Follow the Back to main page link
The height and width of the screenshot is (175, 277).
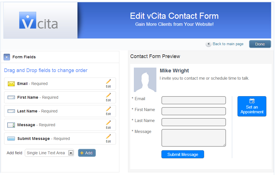pos(228,44)
